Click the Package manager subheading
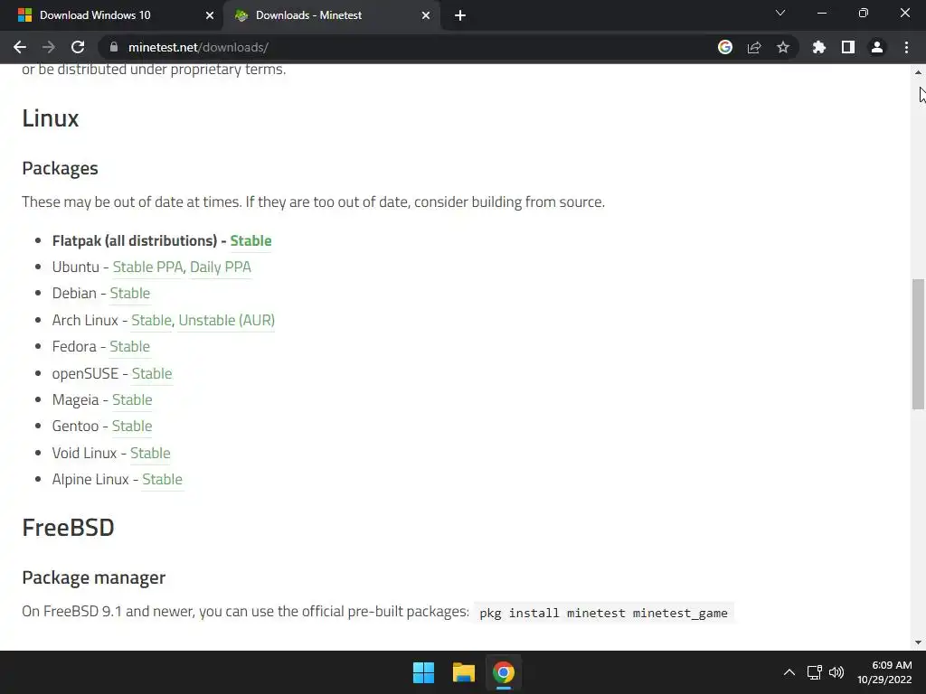 tap(94, 577)
